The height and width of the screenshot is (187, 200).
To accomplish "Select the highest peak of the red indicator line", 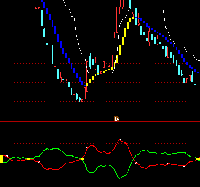I will click(119, 140).
